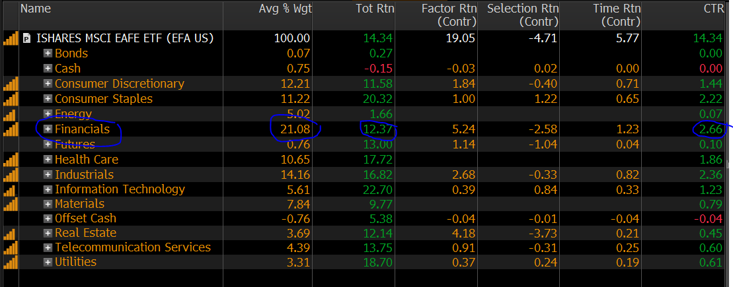This screenshot has width=733, height=287.
Task: Click bar chart icon in ISHARES MSCI EAFE row
Action: point(11,38)
